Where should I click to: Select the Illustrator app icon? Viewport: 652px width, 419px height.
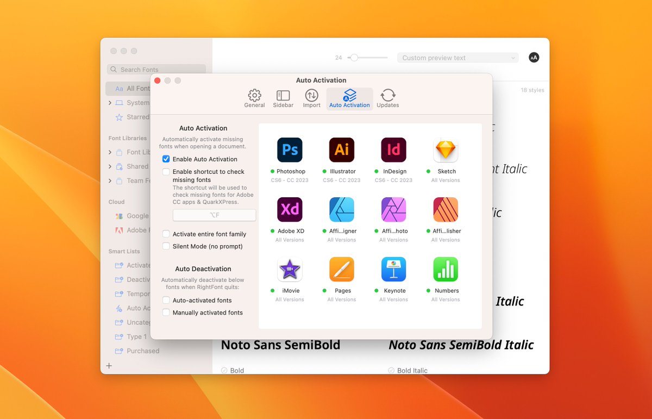pos(342,150)
